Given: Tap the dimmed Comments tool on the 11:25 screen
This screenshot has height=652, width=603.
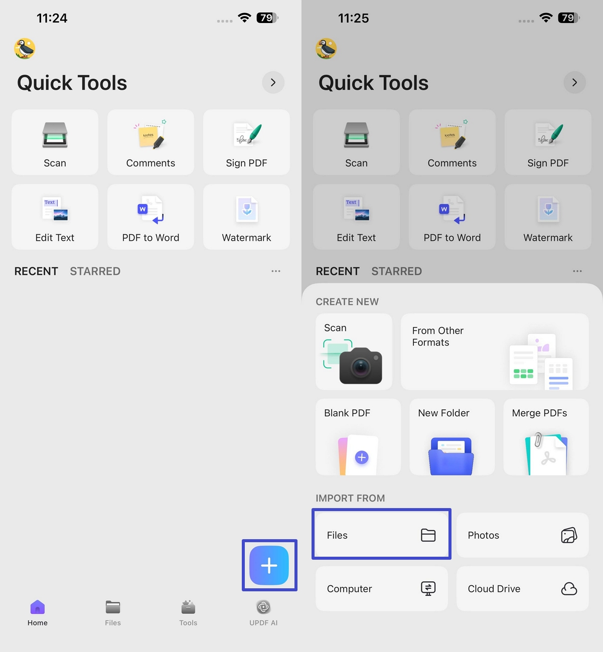Looking at the screenshot, I should [452, 142].
